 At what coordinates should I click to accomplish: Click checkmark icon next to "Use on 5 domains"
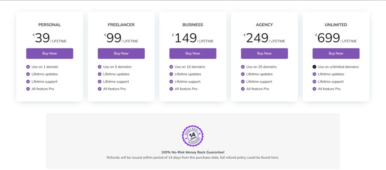click(x=100, y=67)
